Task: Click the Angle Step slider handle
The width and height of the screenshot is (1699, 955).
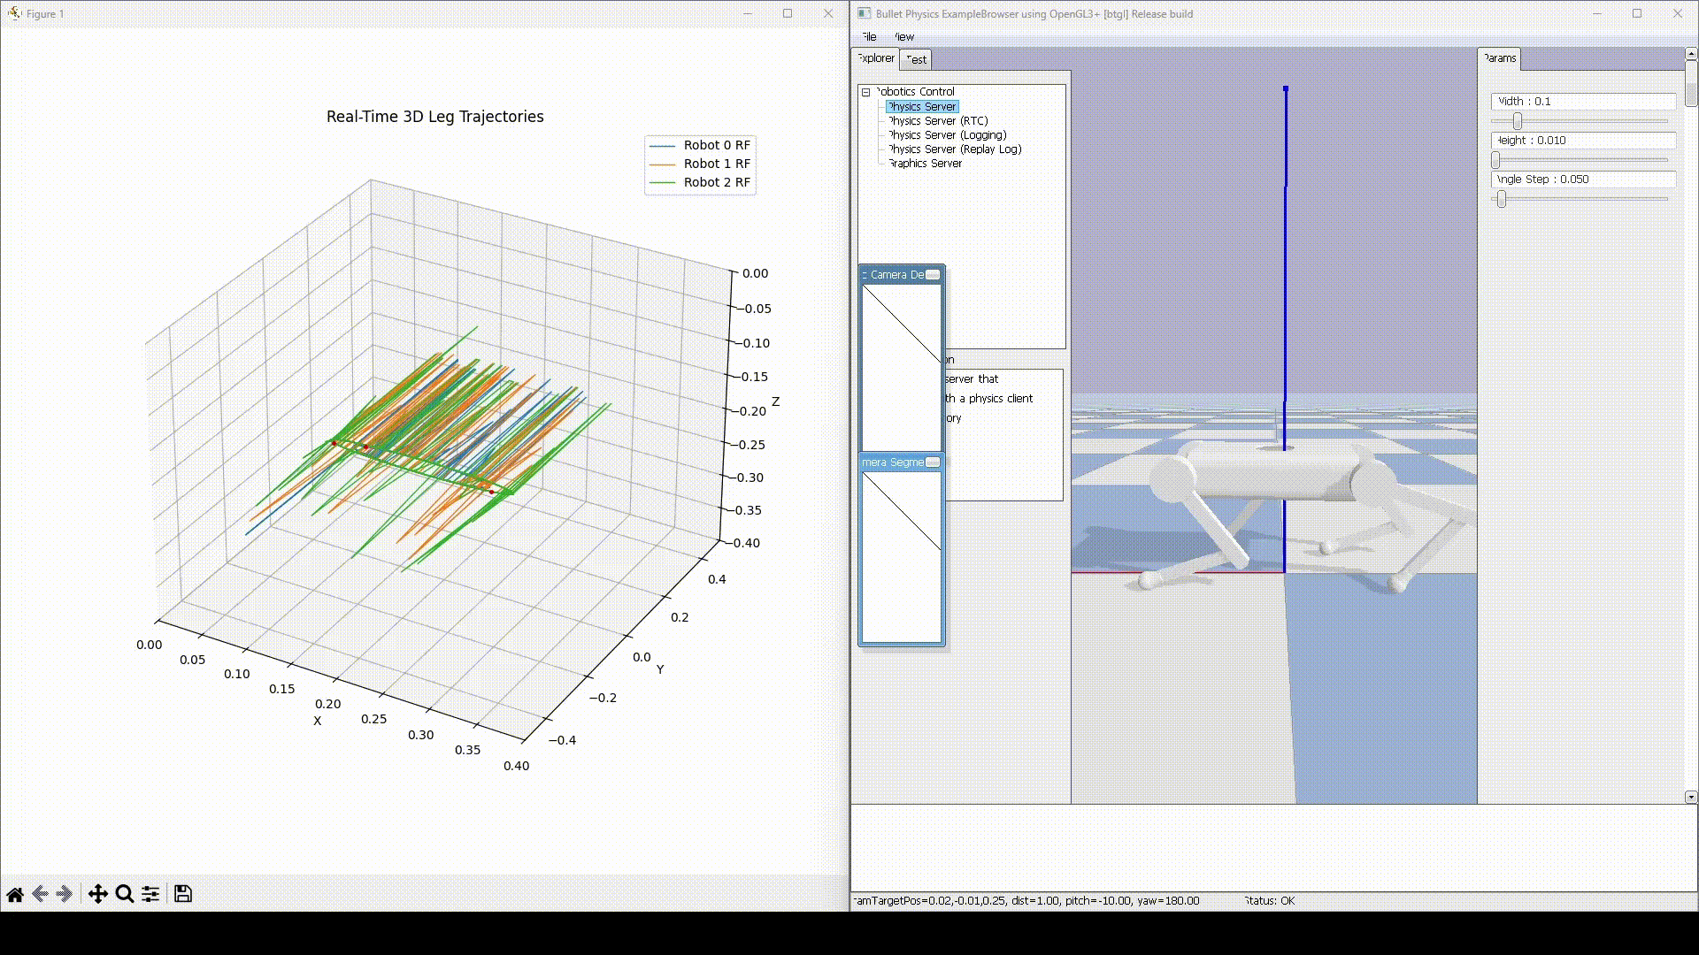Action: pos(1502,199)
